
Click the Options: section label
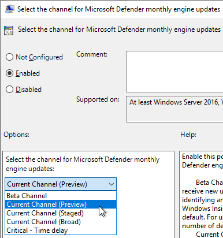pyautogui.click(x=16, y=135)
